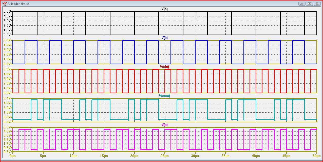Viewport: 323px width, 162px height.
Task: Click the 5µs time axis label
Action: tap(43, 156)
